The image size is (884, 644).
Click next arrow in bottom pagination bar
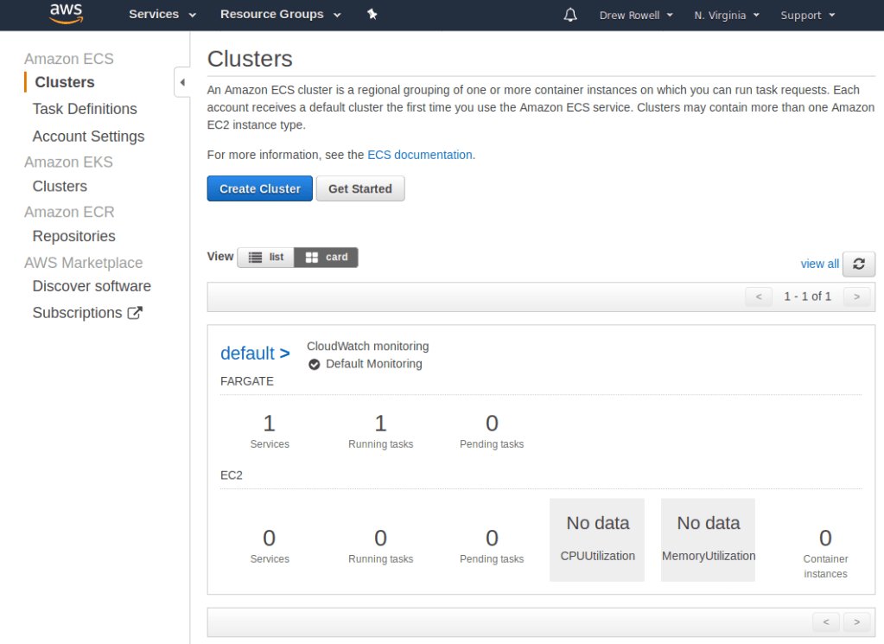point(856,622)
